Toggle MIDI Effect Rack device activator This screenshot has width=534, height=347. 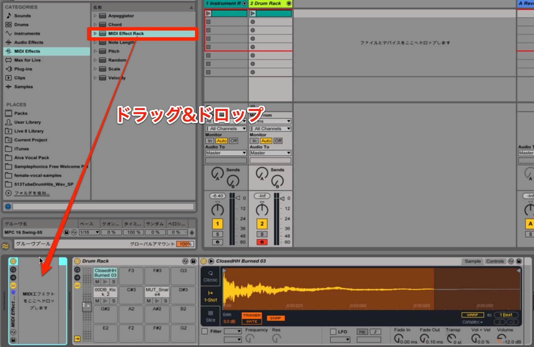pyautogui.click(x=13, y=261)
